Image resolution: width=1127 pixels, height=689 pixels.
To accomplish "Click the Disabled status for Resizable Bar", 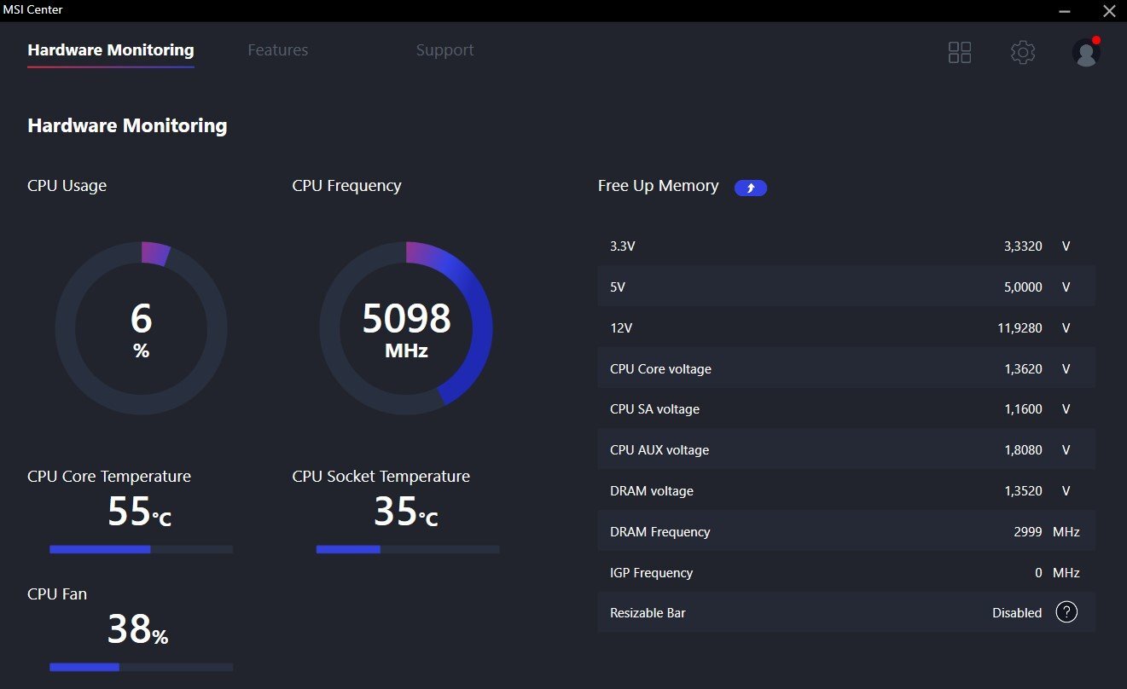I will 1017,613.
